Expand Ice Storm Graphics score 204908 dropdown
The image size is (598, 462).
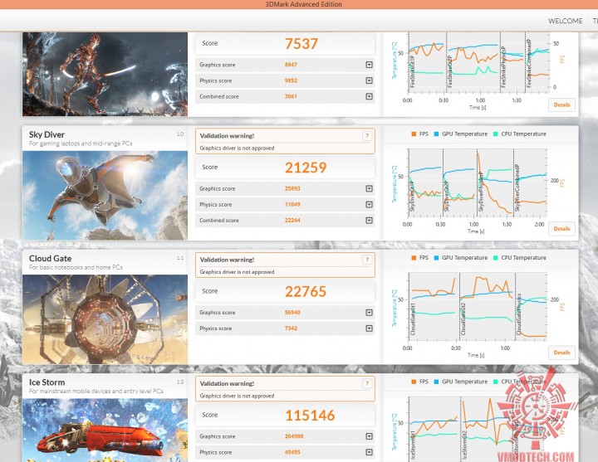[369, 436]
